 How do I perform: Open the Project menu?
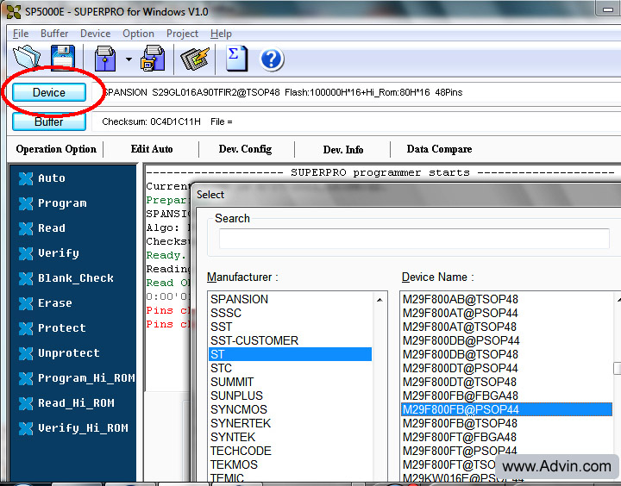coord(182,34)
